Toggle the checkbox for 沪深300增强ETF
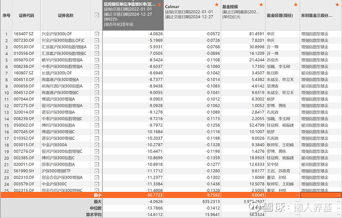The height and width of the screenshot is (218, 342). (97, 171)
